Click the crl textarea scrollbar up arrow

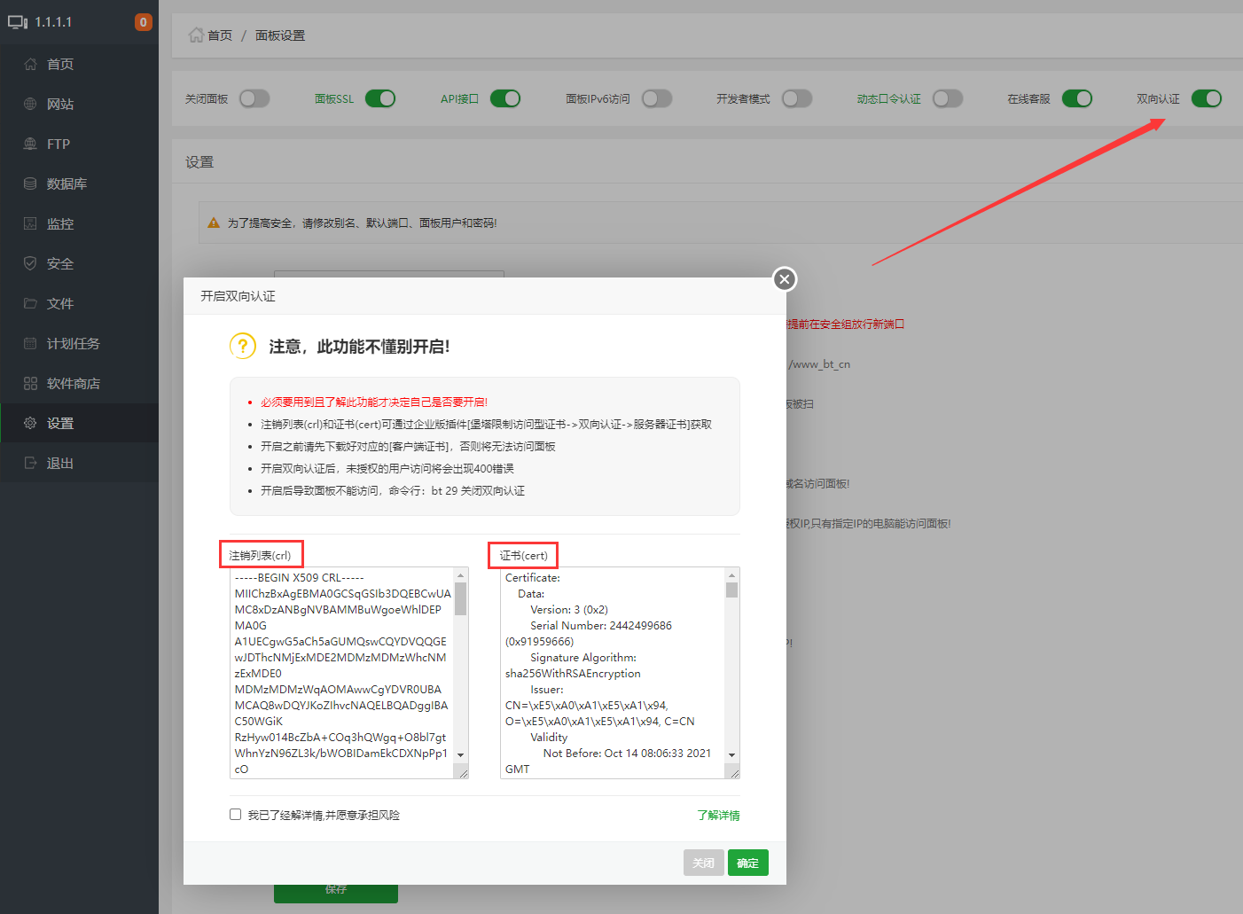[461, 574]
